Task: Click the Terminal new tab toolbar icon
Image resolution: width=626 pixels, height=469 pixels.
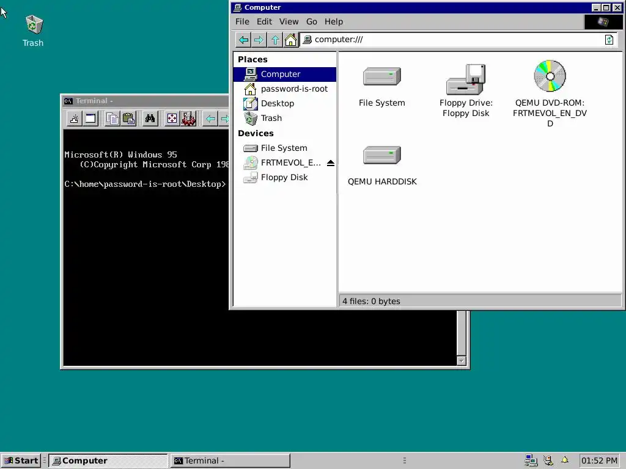Action: pyautogui.click(x=74, y=118)
